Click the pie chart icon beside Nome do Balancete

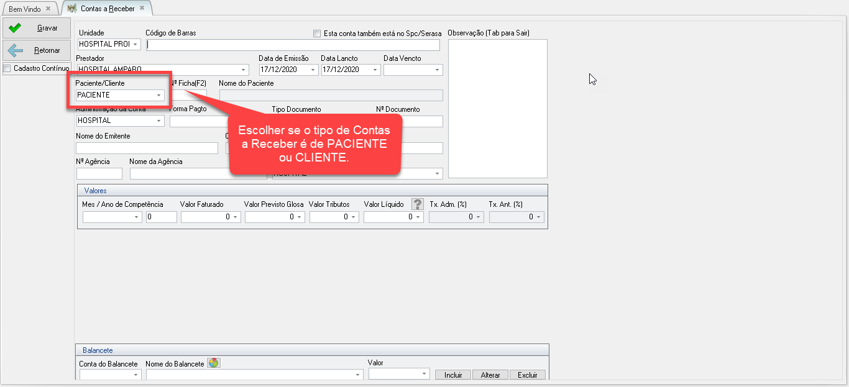(213, 363)
